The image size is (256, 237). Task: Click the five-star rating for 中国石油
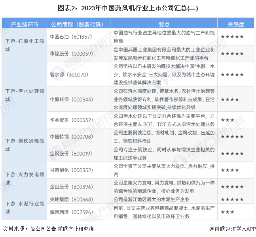pos(232,37)
